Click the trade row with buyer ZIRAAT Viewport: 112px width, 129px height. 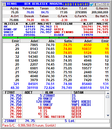(x=54, y=95)
